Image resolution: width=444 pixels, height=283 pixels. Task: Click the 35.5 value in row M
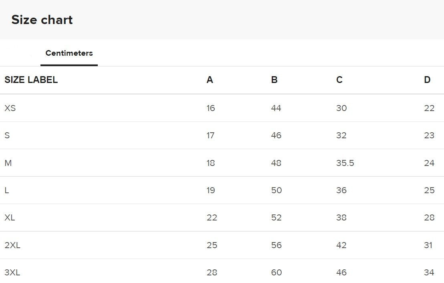[345, 163]
